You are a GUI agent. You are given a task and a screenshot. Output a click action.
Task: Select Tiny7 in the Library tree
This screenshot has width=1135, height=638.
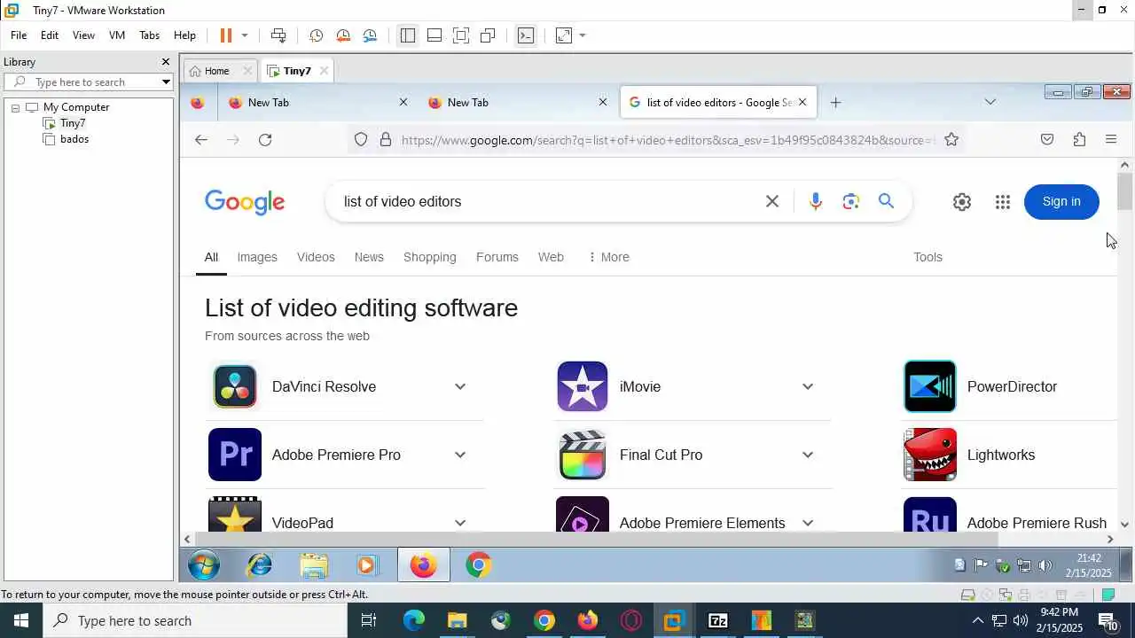coord(73,123)
